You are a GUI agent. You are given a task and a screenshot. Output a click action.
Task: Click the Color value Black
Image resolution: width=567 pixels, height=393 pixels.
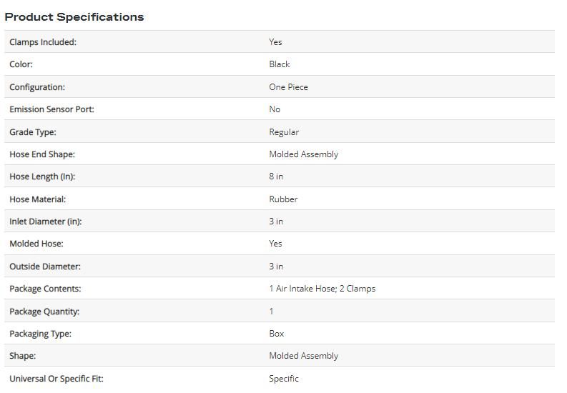(279, 64)
